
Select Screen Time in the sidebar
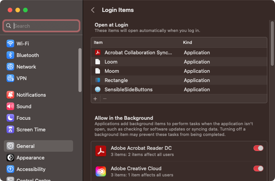(38, 129)
